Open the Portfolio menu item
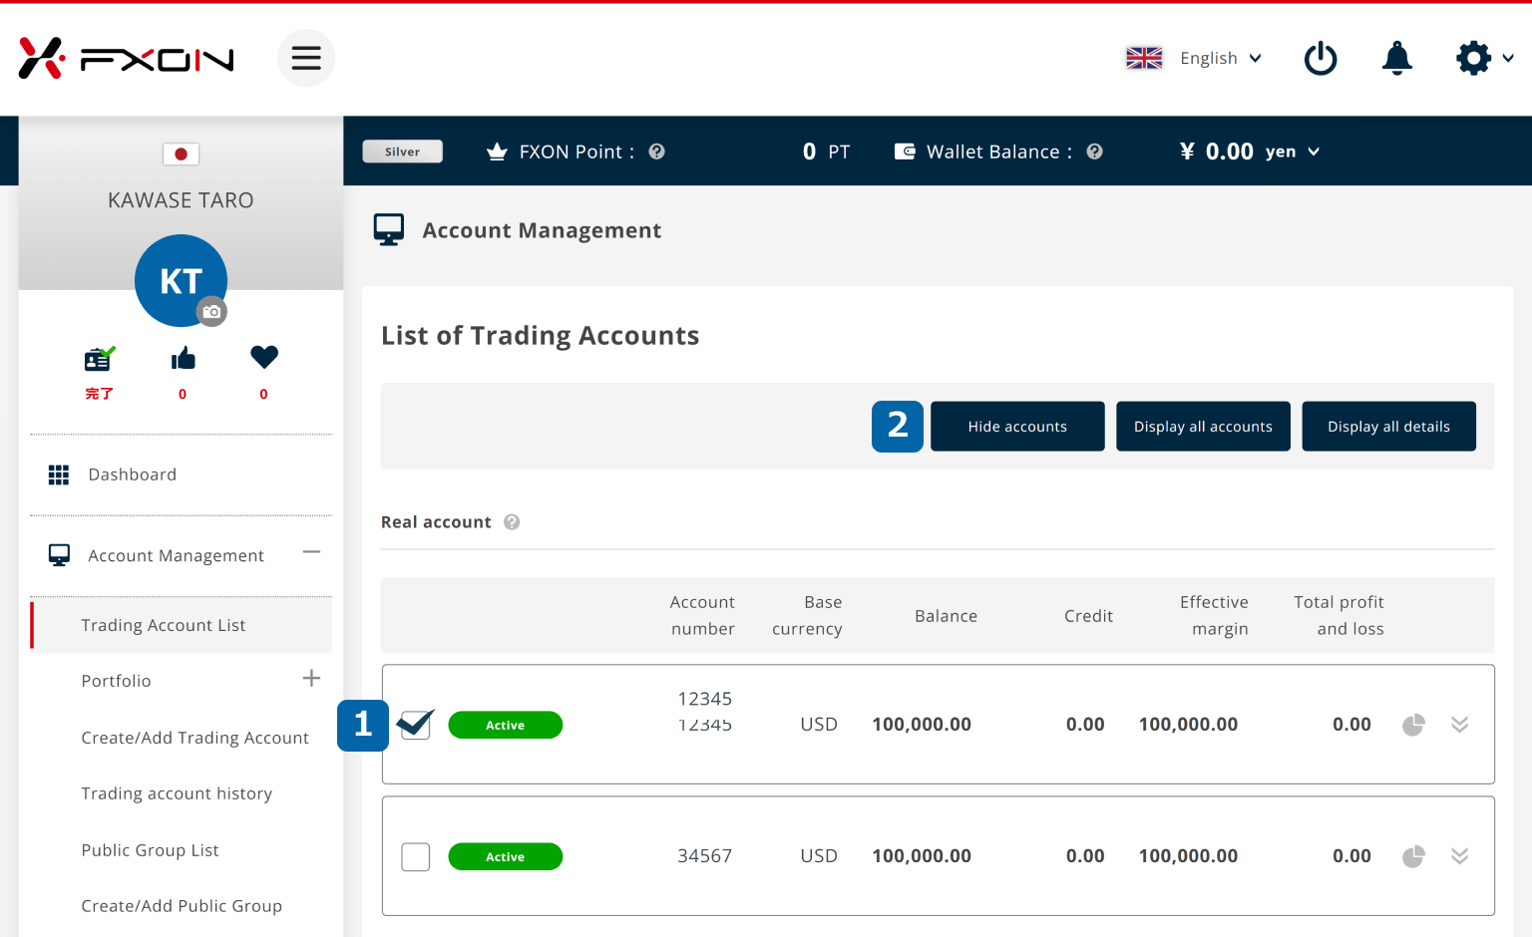This screenshot has width=1532, height=937. click(117, 681)
